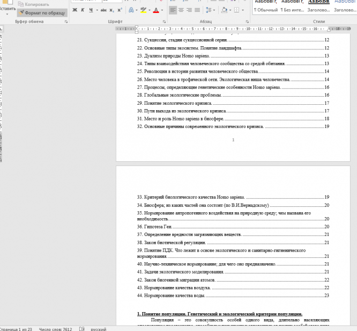
Task: Apply the Обычный style
Action: pos(266,7)
